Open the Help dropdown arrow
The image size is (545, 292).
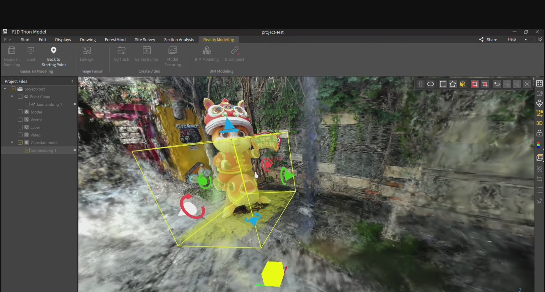526,39
